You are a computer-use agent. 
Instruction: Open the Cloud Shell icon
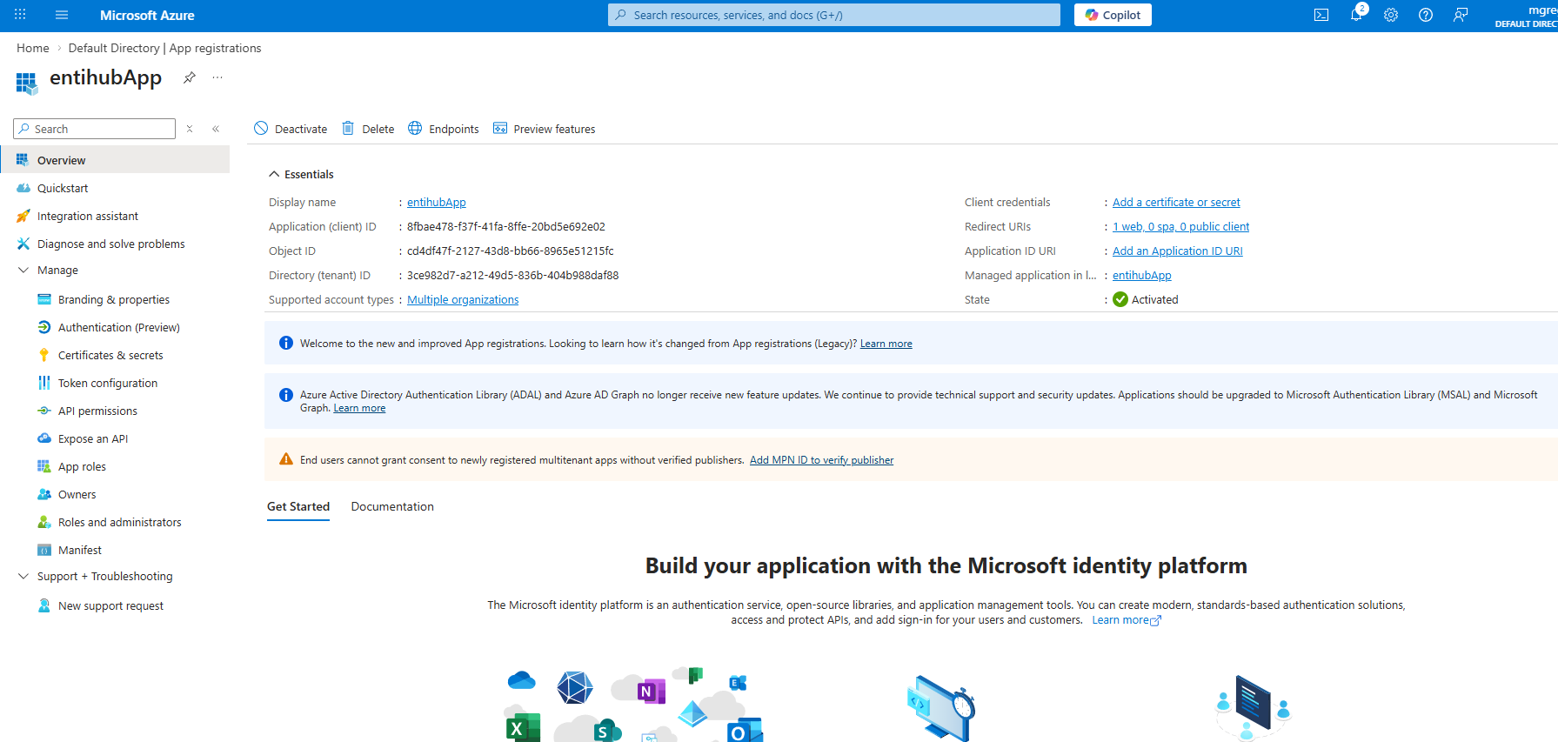(1321, 15)
